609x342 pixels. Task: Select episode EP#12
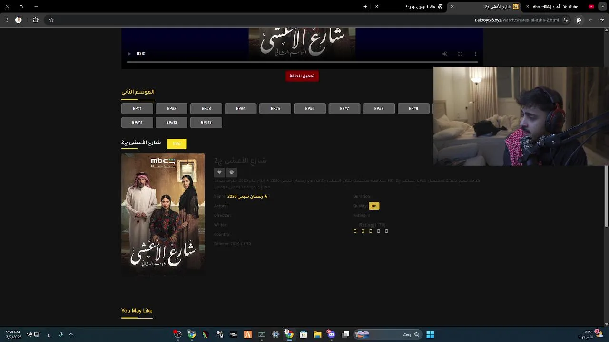click(x=172, y=123)
